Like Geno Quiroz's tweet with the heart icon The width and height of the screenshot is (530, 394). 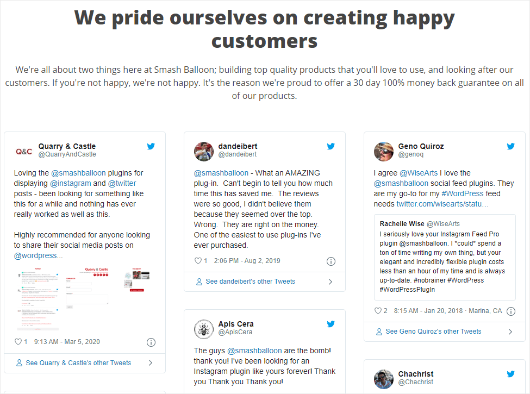pyautogui.click(x=377, y=311)
